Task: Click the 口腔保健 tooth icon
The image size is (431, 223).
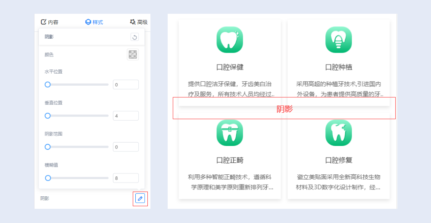Action: point(230,40)
